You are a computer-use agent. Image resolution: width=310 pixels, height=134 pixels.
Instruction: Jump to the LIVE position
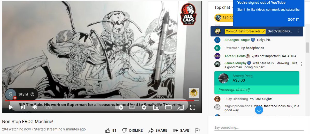click(49, 107)
